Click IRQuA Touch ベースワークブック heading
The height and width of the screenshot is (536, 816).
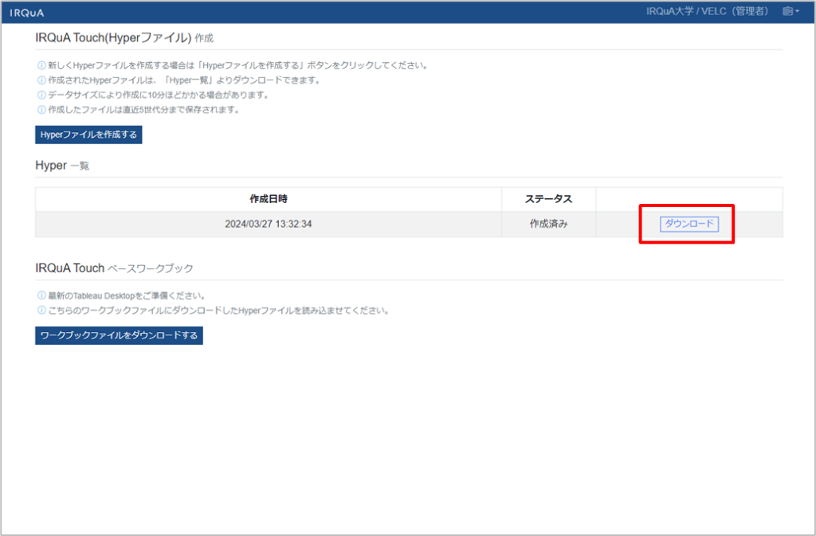click(x=114, y=268)
